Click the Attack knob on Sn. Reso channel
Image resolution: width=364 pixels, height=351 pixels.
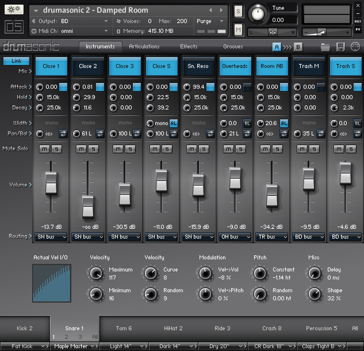coord(187,87)
